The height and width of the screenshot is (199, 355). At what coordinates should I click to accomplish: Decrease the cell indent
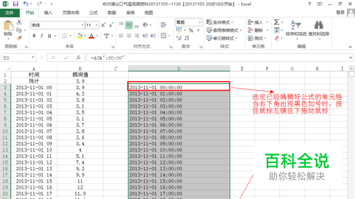click(145, 35)
